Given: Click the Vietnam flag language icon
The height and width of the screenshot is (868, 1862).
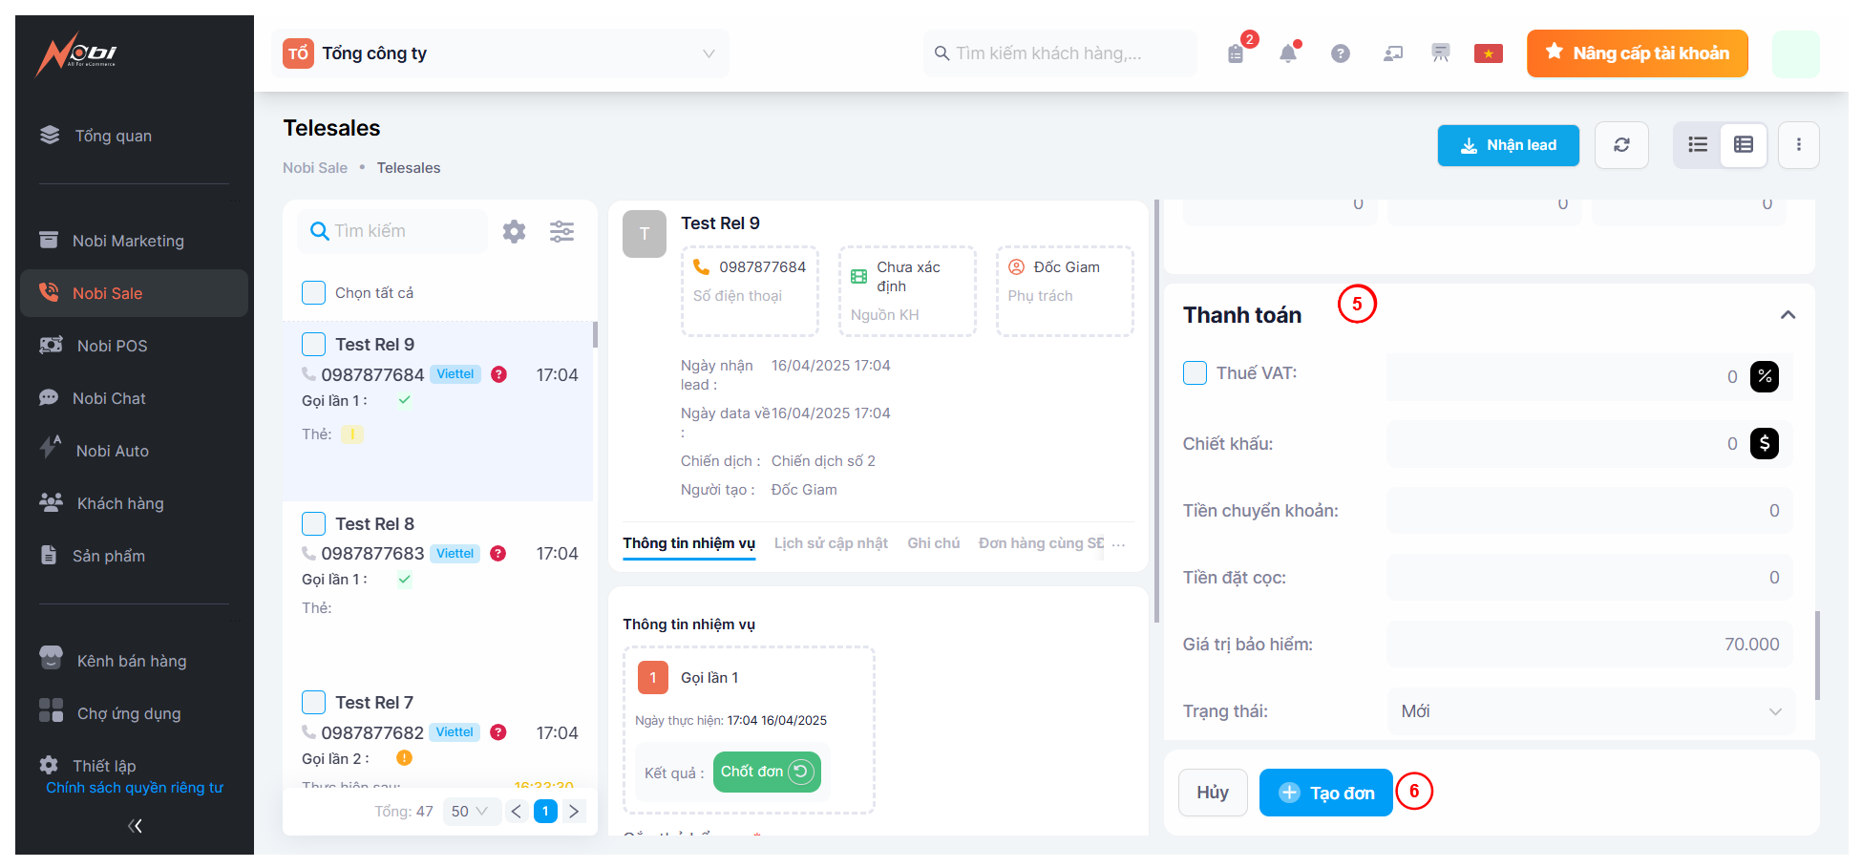Looking at the screenshot, I should tap(1488, 53).
